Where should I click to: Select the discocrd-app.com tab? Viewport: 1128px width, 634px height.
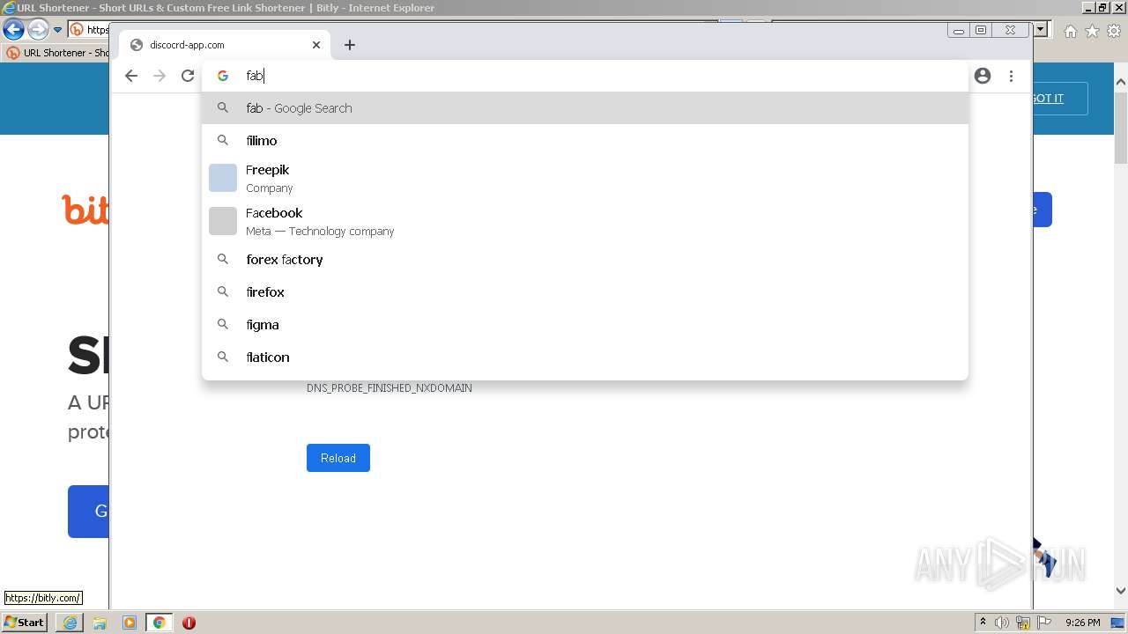[225, 45]
